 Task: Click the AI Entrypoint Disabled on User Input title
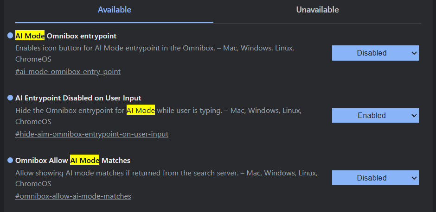(x=78, y=98)
